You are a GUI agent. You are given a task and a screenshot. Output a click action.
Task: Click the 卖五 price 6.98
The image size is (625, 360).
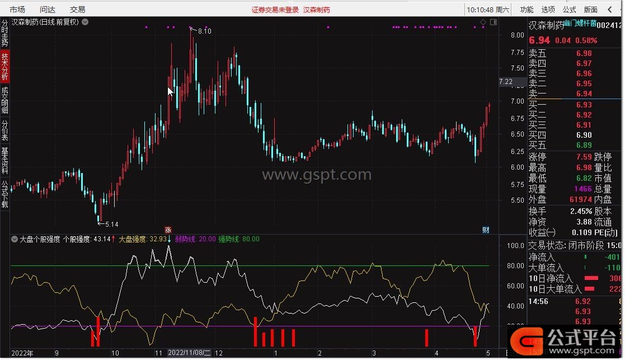click(584, 53)
